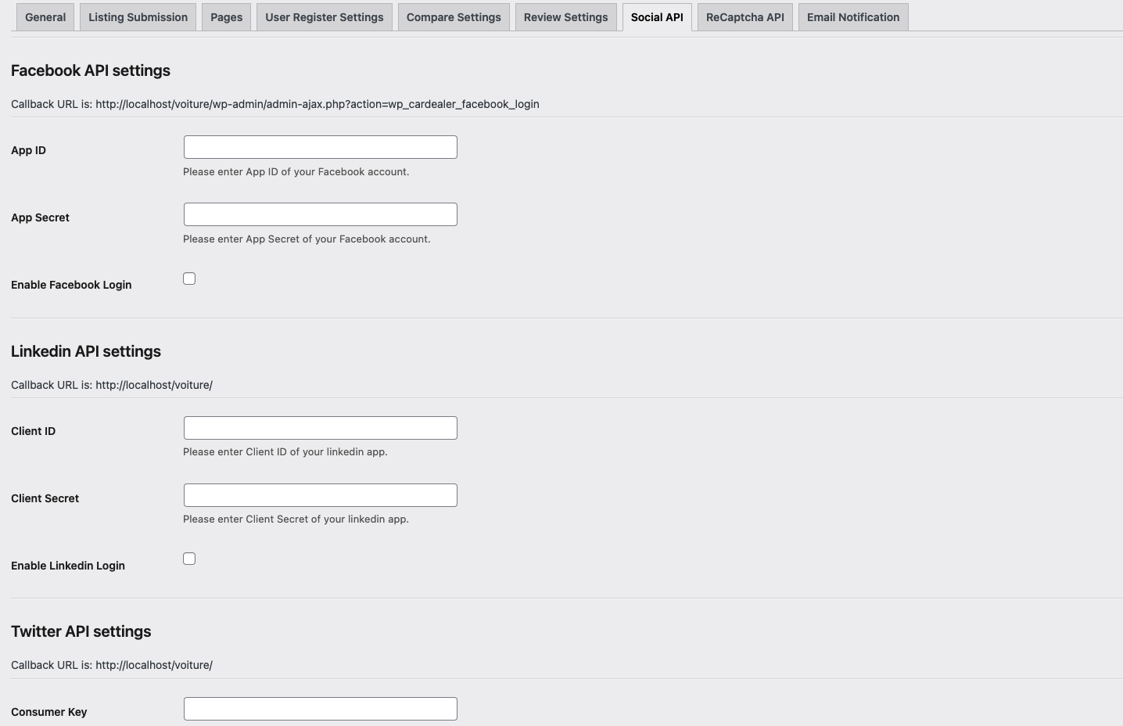1123x726 pixels.
Task: Click the active Social API tab
Action: (657, 17)
